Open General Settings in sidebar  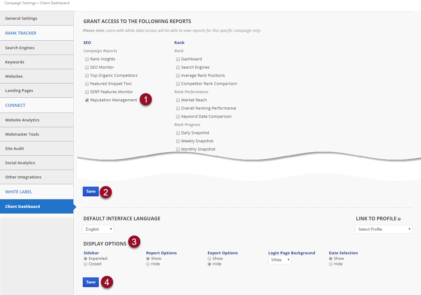point(21,18)
